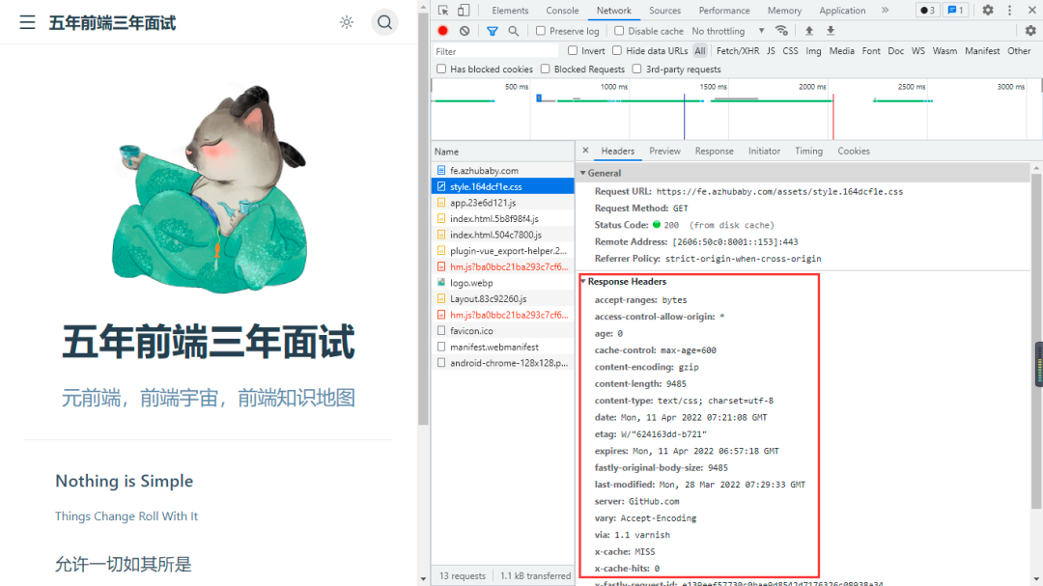Stop recording network log with red dot

pos(443,31)
